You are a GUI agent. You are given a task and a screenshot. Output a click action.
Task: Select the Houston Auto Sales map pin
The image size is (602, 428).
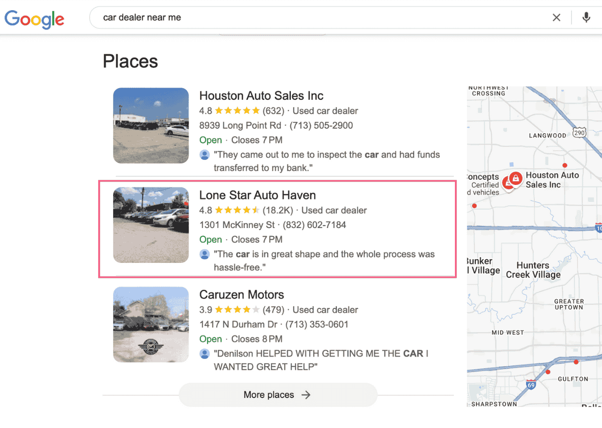click(516, 178)
